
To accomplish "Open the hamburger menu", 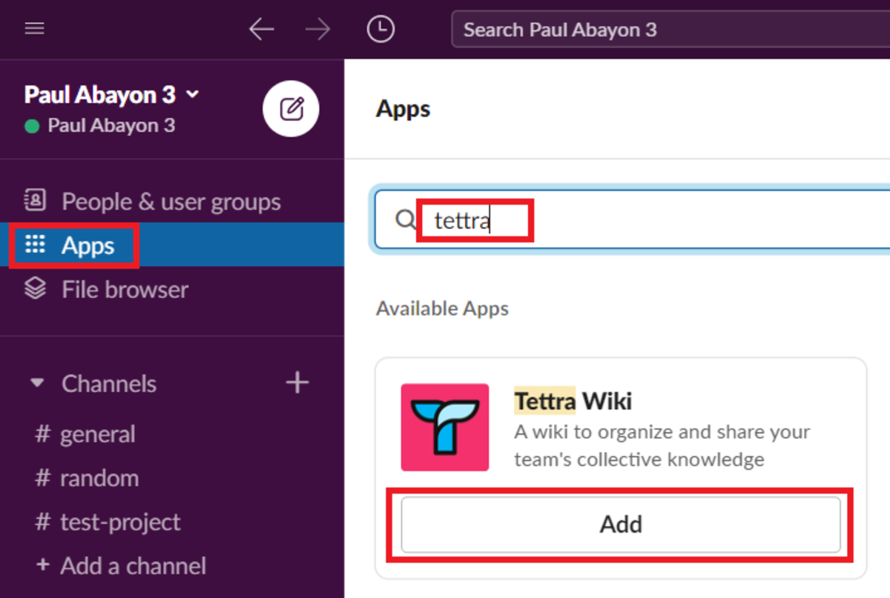I will [34, 28].
